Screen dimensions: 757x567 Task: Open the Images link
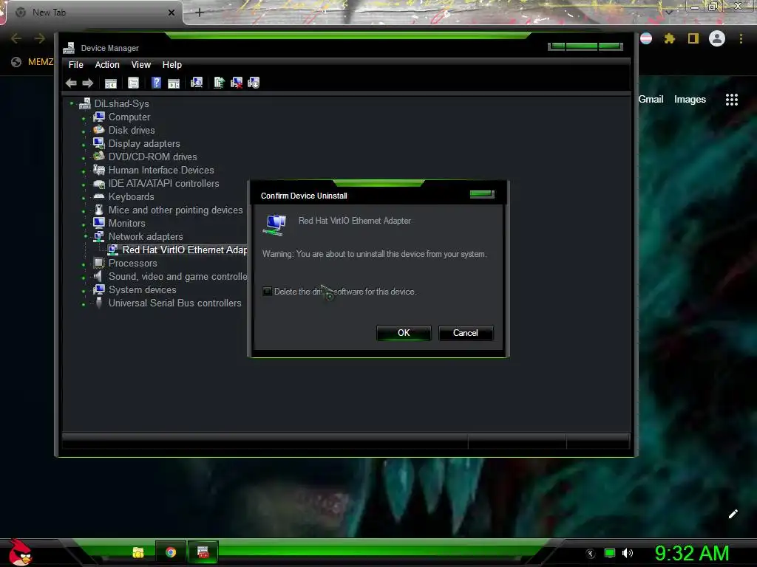coord(690,100)
